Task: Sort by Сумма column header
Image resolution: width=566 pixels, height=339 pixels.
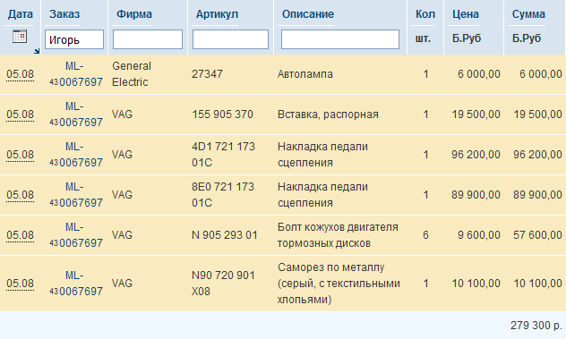Action: (528, 14)
